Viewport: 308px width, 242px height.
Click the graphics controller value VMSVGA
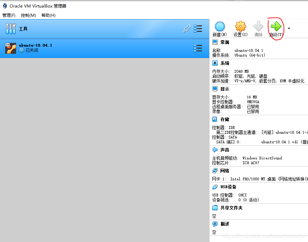[x=253, y=102]
